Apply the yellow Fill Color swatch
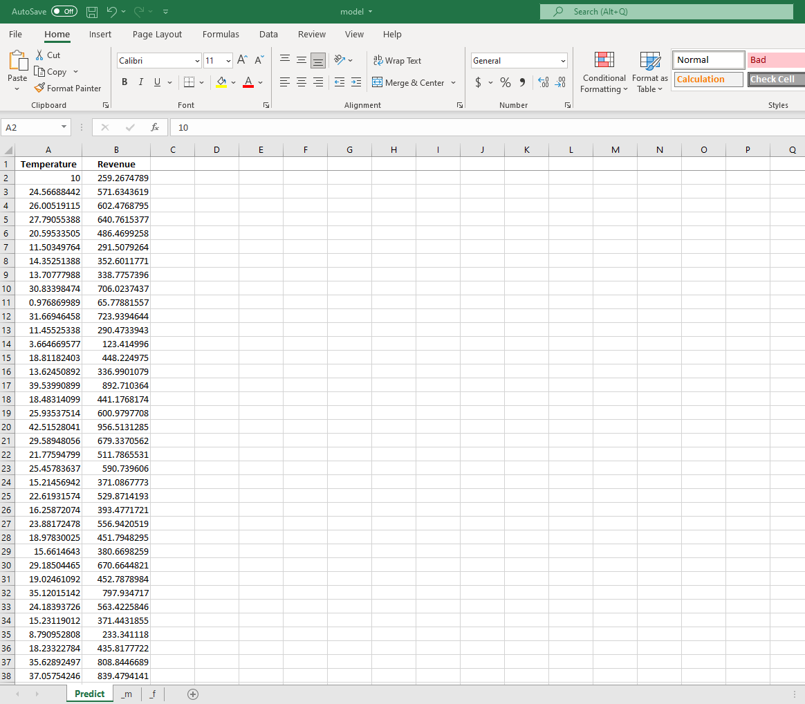The height and width of the screenshot is (704, 805). click(221, 82)
